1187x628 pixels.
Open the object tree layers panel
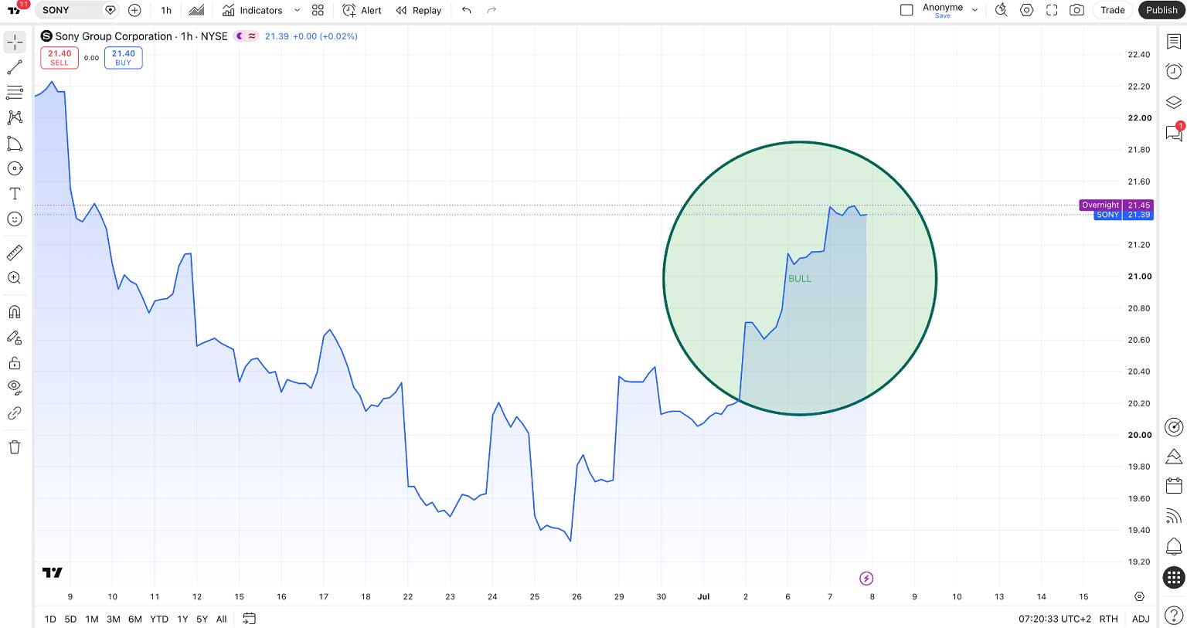pos(1174,102)
